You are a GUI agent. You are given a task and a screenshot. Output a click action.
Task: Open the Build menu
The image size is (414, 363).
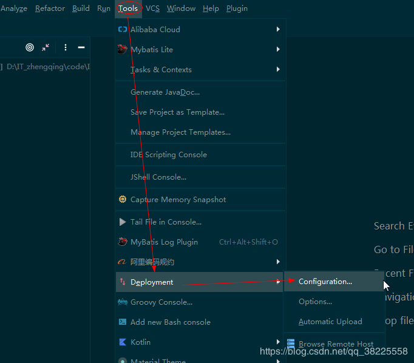pyautogui.click(x=81, y=8)
